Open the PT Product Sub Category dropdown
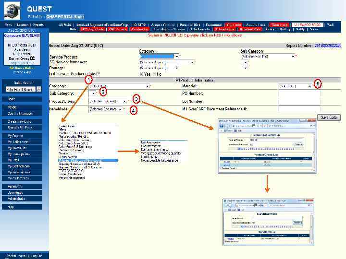Screen dimensions: 346x259 pyautogui.click(x=92, y=94)
